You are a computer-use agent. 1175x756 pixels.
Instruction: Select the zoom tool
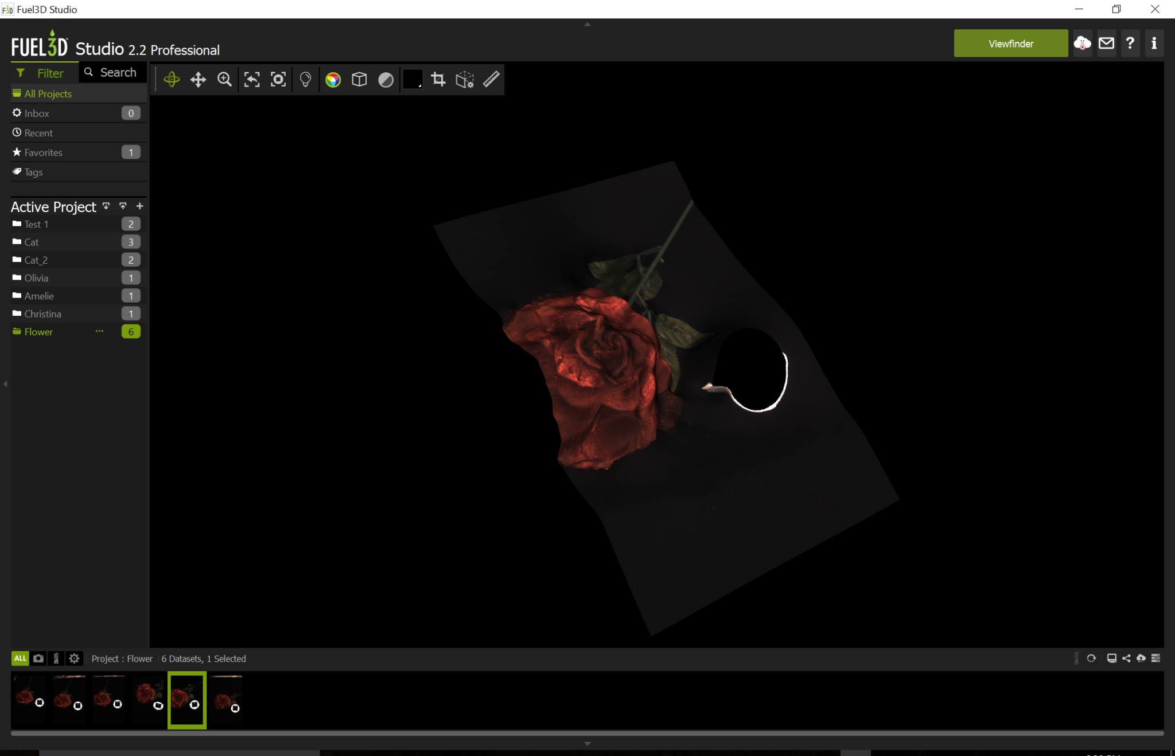click(x=224, y=79)
